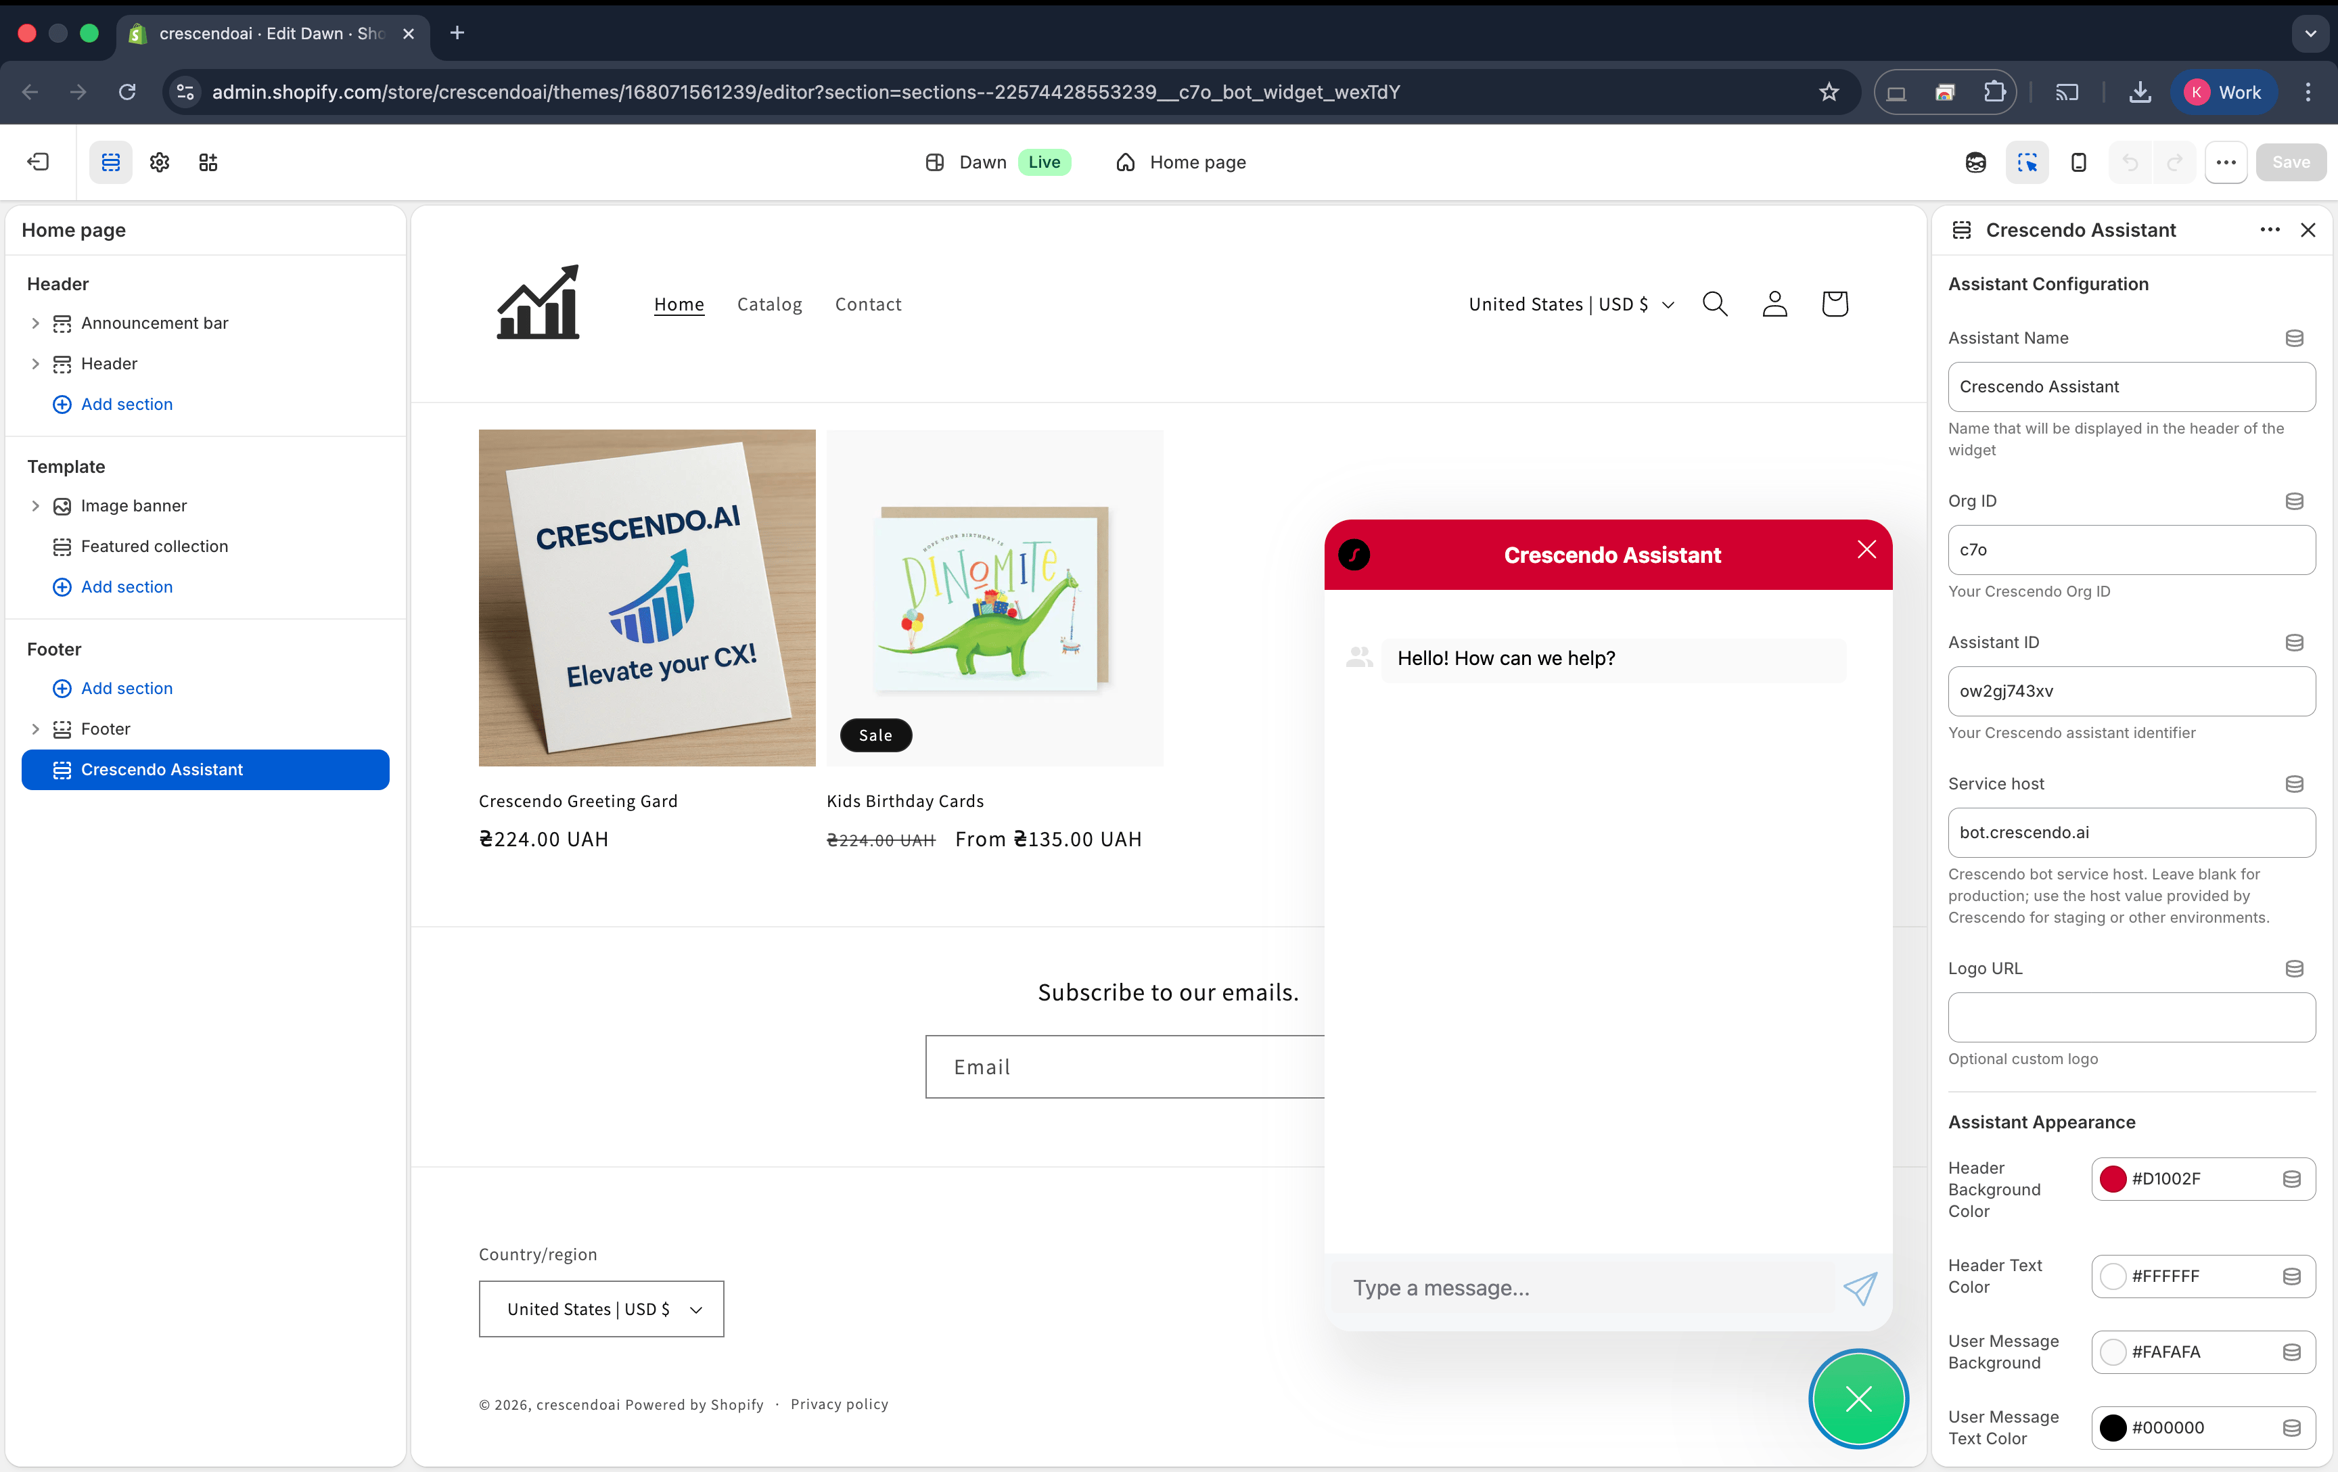Open App embeds icon
This screenshot has height=1472, width=2338.
pos(208,162)
